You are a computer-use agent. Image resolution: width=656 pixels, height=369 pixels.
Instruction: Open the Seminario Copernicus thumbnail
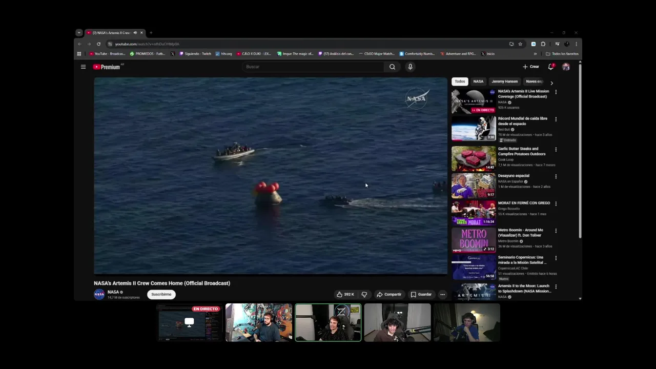pyautogui.click(x=474, y=267)
